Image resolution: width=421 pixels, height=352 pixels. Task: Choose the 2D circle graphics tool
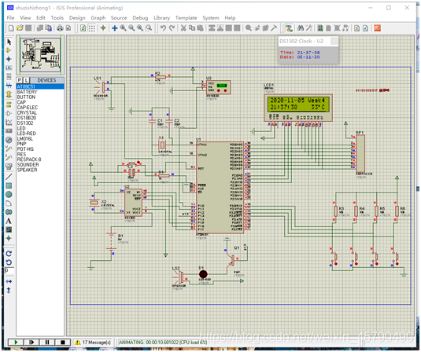pos(9,194)
